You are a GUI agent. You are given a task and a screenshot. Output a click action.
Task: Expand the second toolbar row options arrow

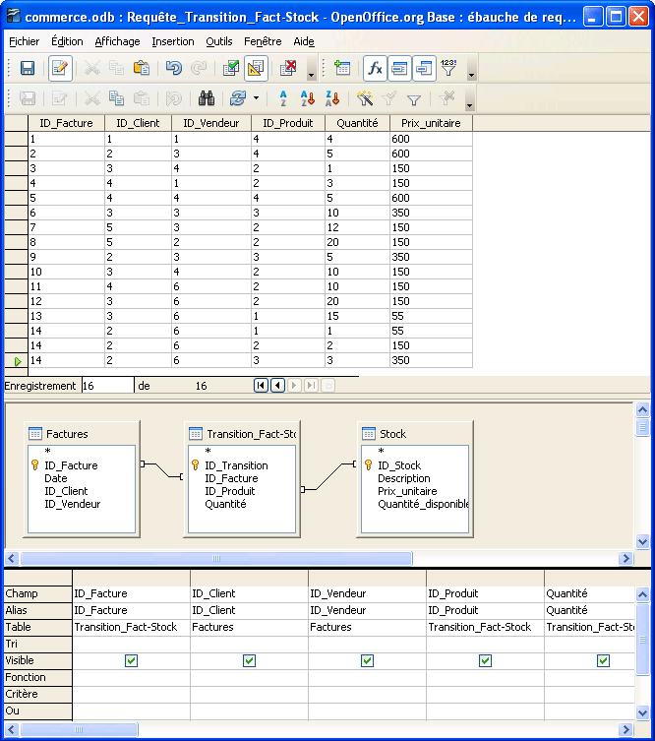click(x=469, y=103)
